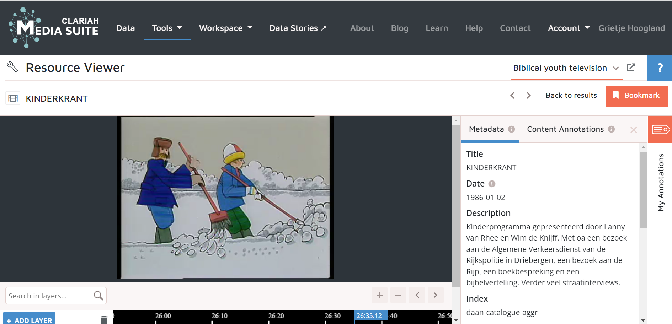Click info icon next to Date
The height and width of the screenshot is (324, 672).
click(x=492, y=184)
